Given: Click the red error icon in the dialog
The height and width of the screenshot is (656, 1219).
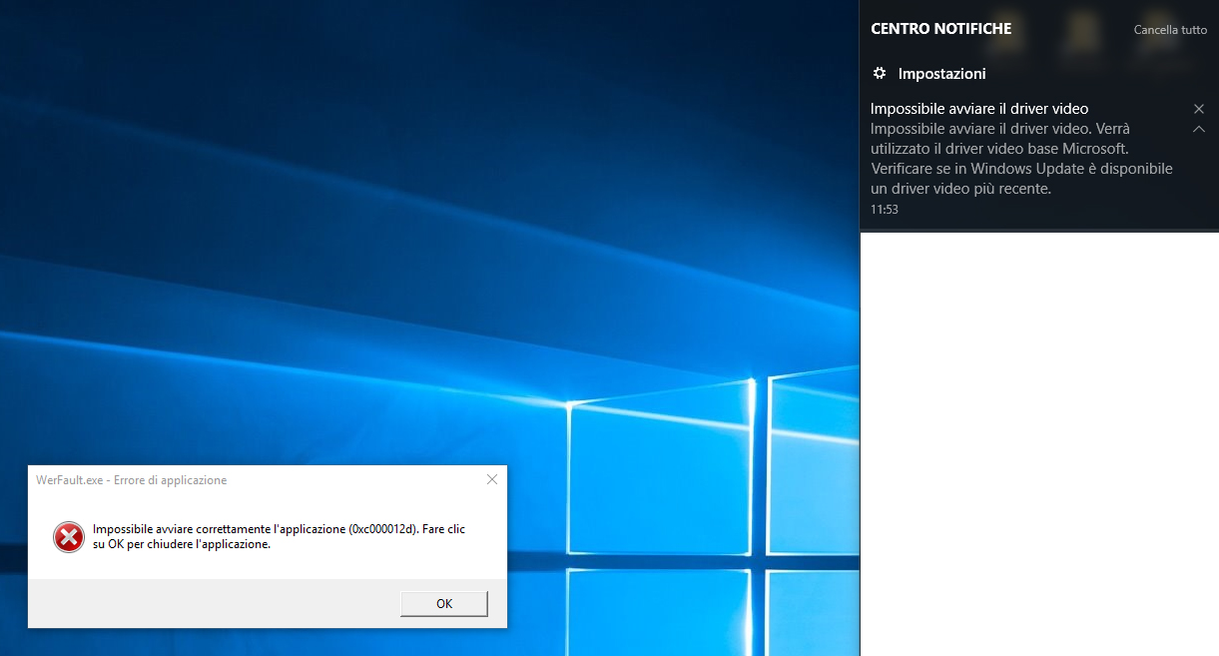Looking at the screenshot, I should [x=69, y=536].
